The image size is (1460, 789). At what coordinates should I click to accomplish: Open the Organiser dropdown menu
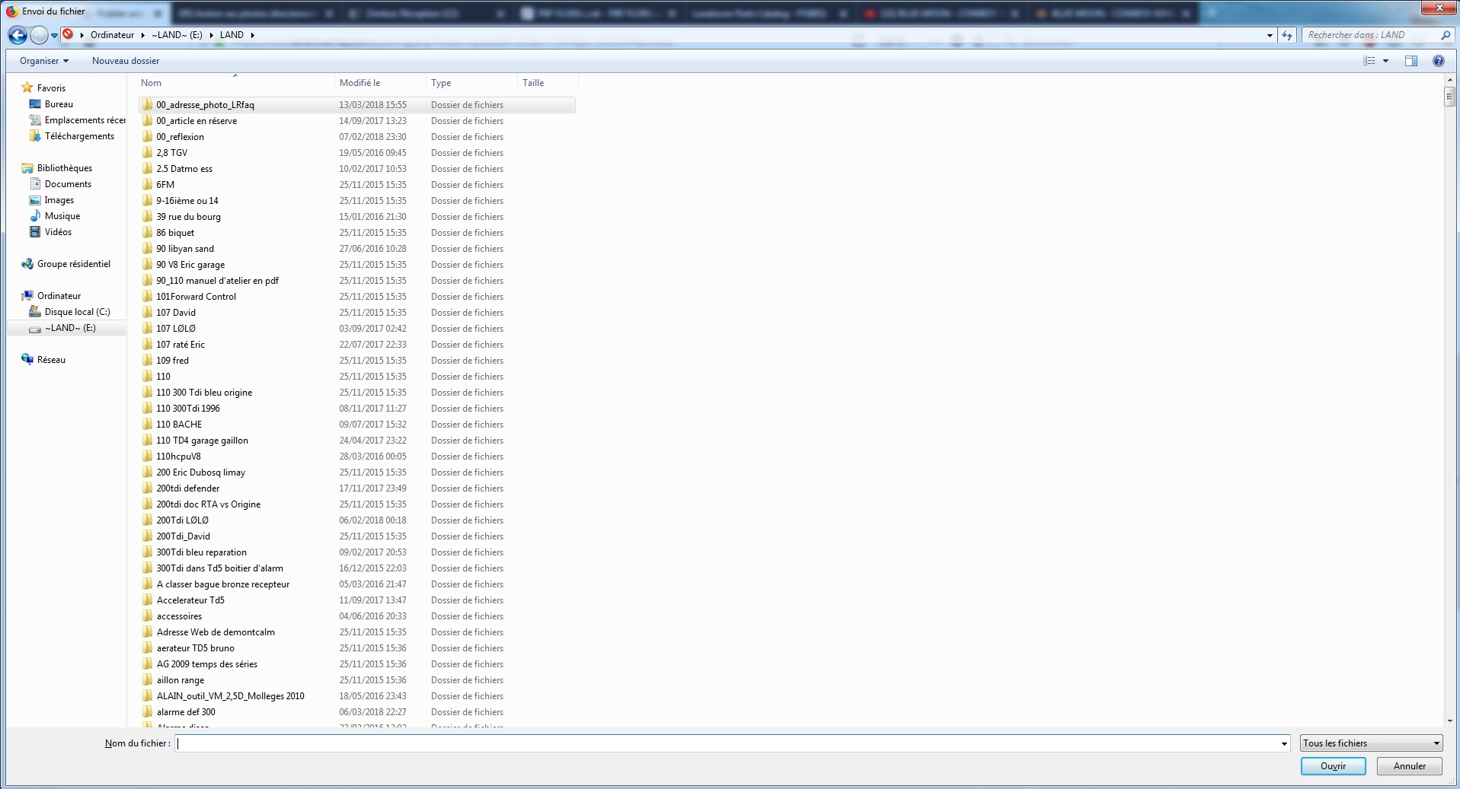pyautogui.click(x=44, y=61)
